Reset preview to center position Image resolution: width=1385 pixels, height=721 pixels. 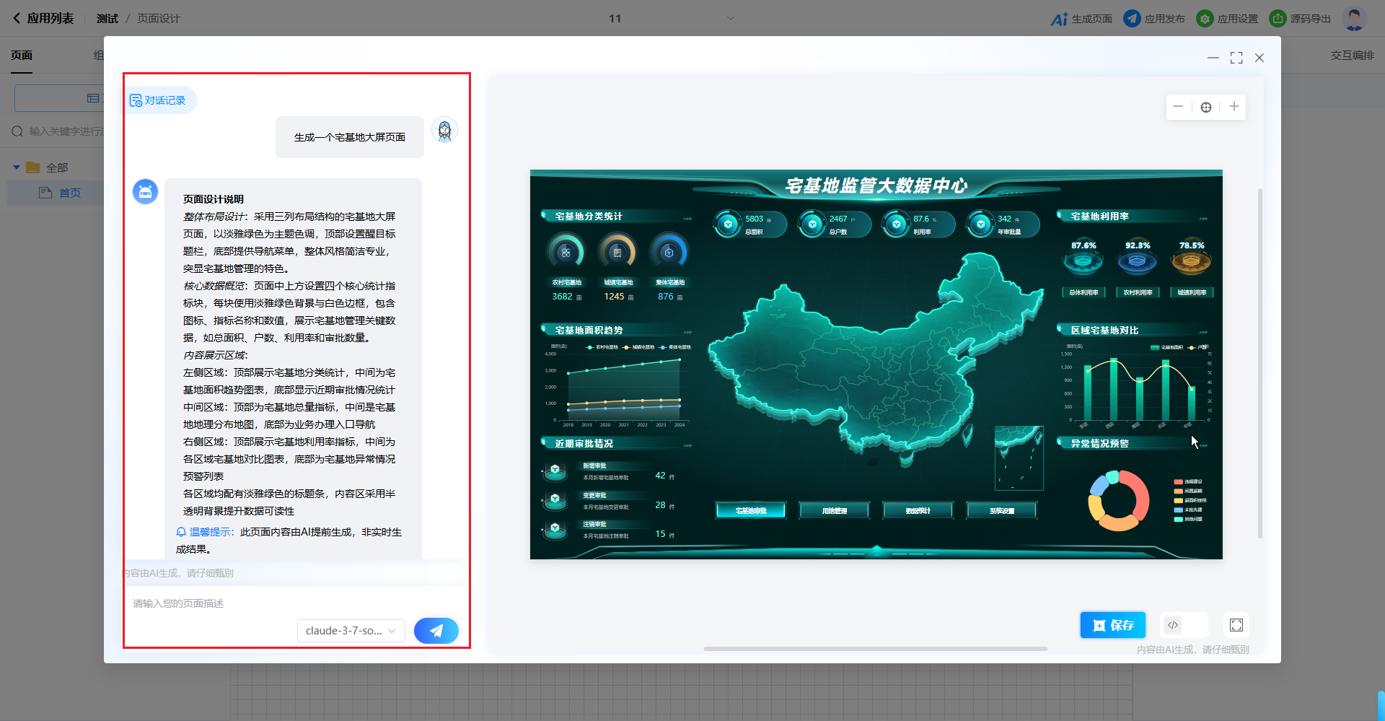1206,107
